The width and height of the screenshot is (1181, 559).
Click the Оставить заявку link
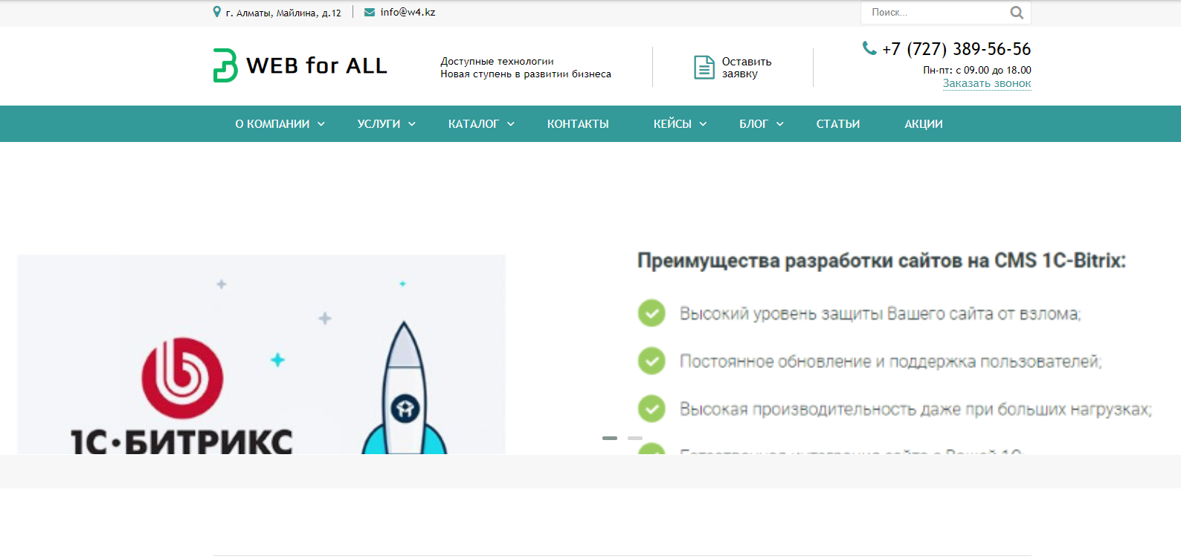[747, 67]
